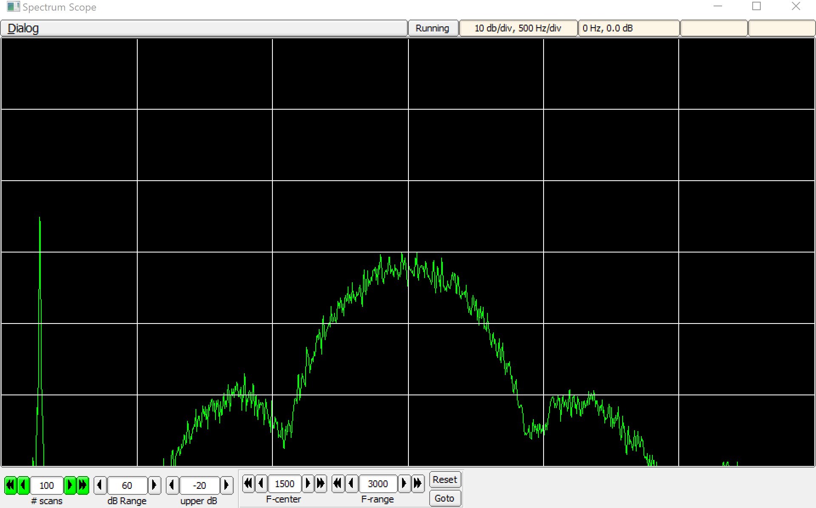Screen dimensions: 816x508
Task: Decrease upper dB with left arrow
Action: pos(172,485)
